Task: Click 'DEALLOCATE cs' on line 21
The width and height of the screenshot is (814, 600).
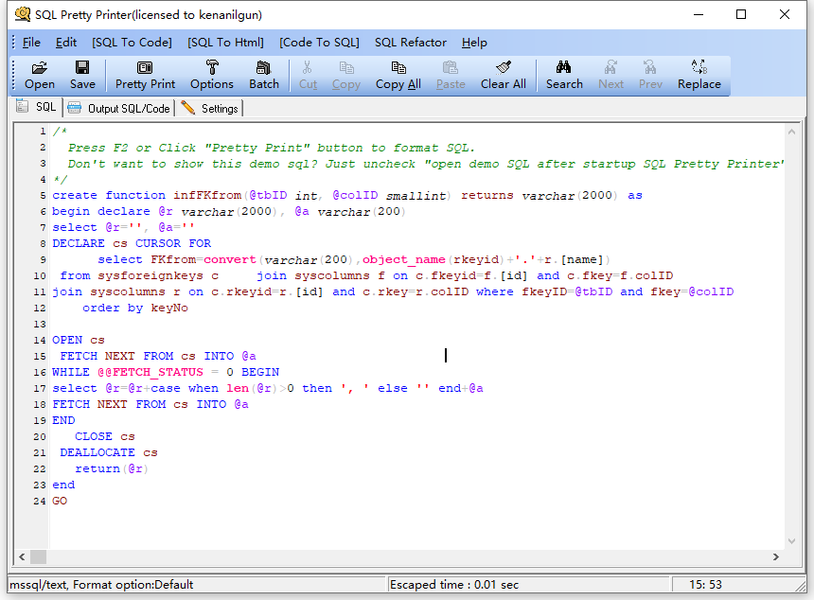Action: 109,452
